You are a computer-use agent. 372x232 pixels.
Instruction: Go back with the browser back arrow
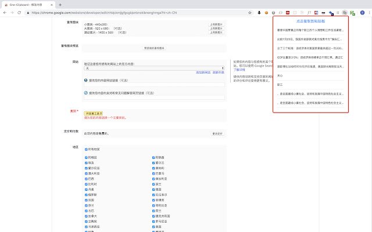coord(5,13)
